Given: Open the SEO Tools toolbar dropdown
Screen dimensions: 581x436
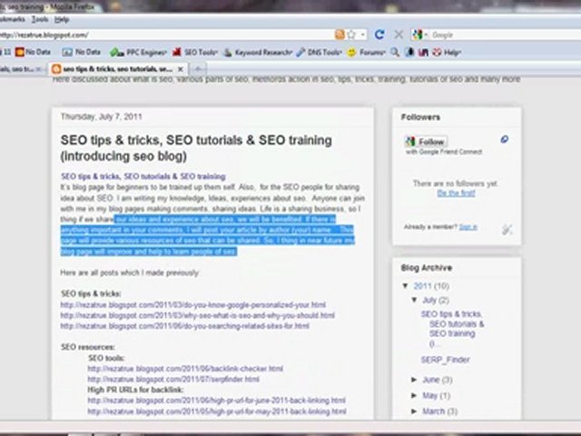Looking at the screenshot, I should tap(200, 52).
